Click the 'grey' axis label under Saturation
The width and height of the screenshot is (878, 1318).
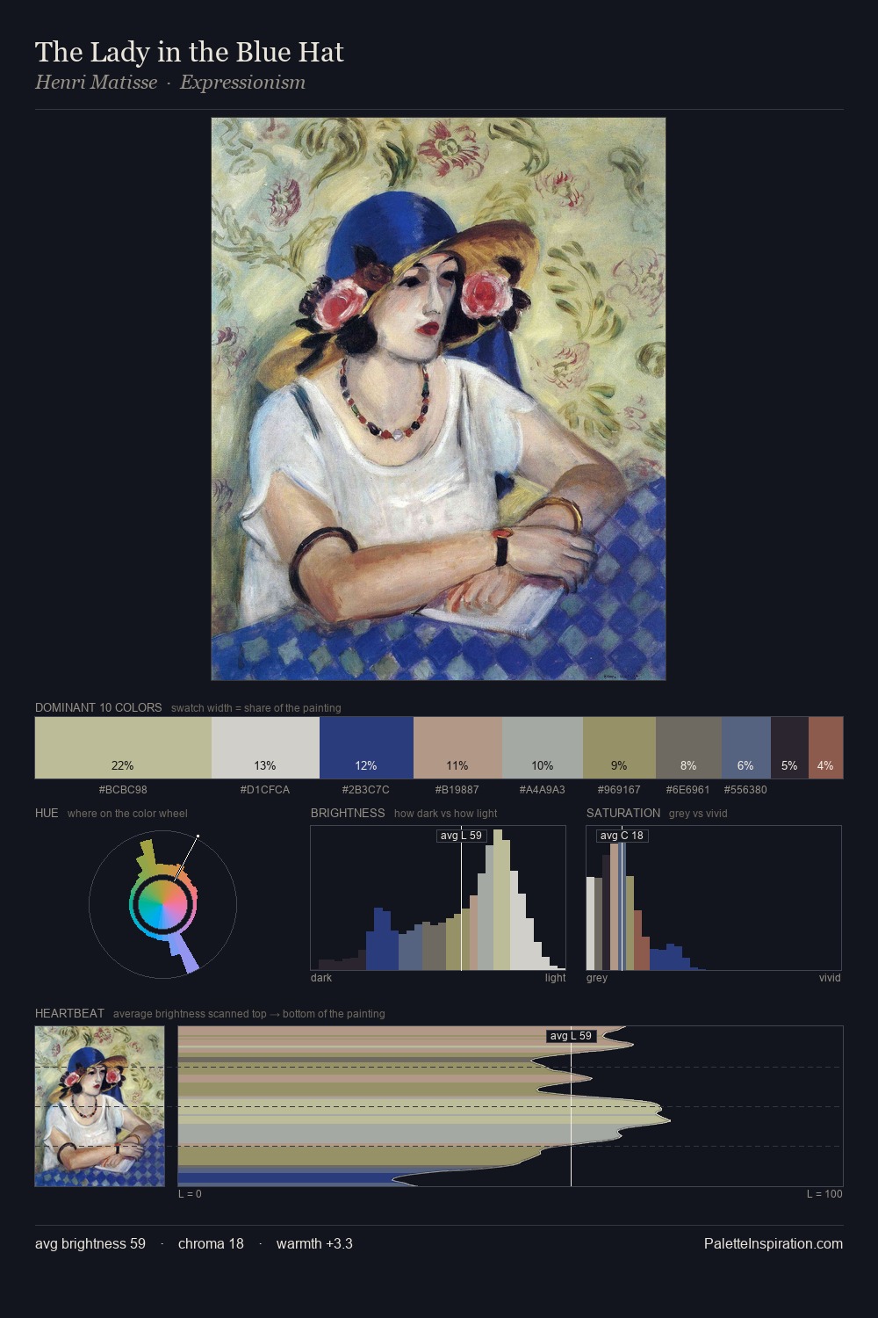coord(597,977)
